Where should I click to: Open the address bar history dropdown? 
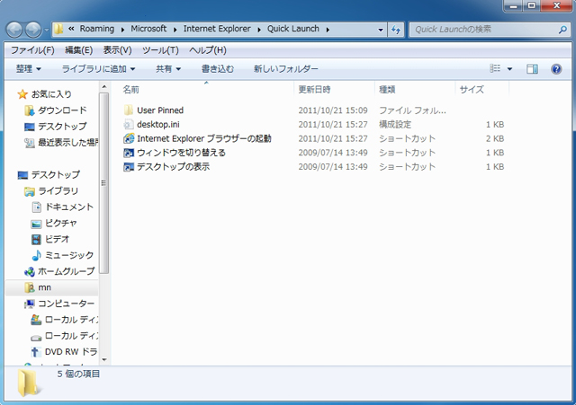coord(381,30)
